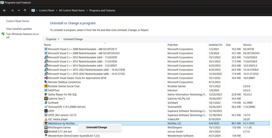Click the Back navigation arrow
This screenshot has height=138, width=272.
click(x=5, y=10)
